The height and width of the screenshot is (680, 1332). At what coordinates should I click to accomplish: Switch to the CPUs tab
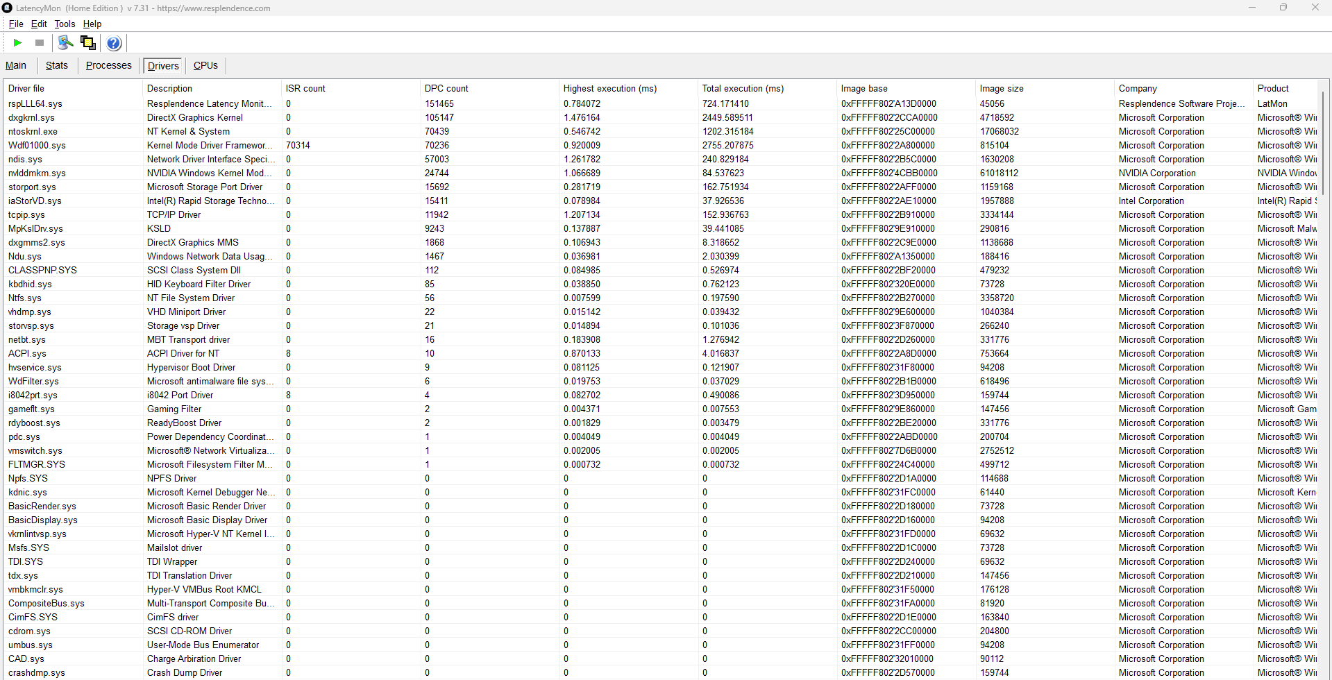click(x=205, y=65)
